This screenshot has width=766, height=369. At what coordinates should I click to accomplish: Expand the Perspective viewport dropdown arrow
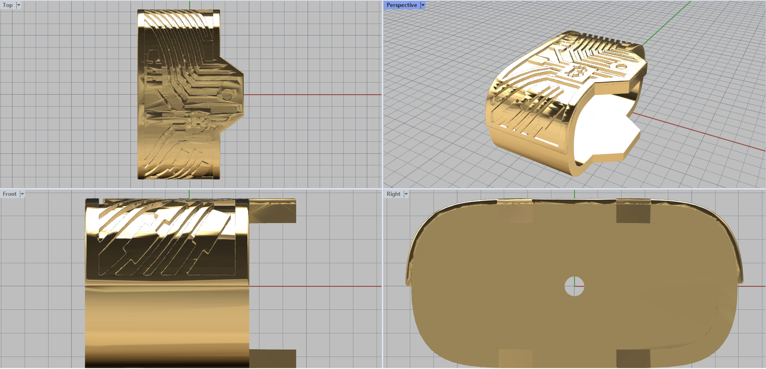[x=423, y=5]
